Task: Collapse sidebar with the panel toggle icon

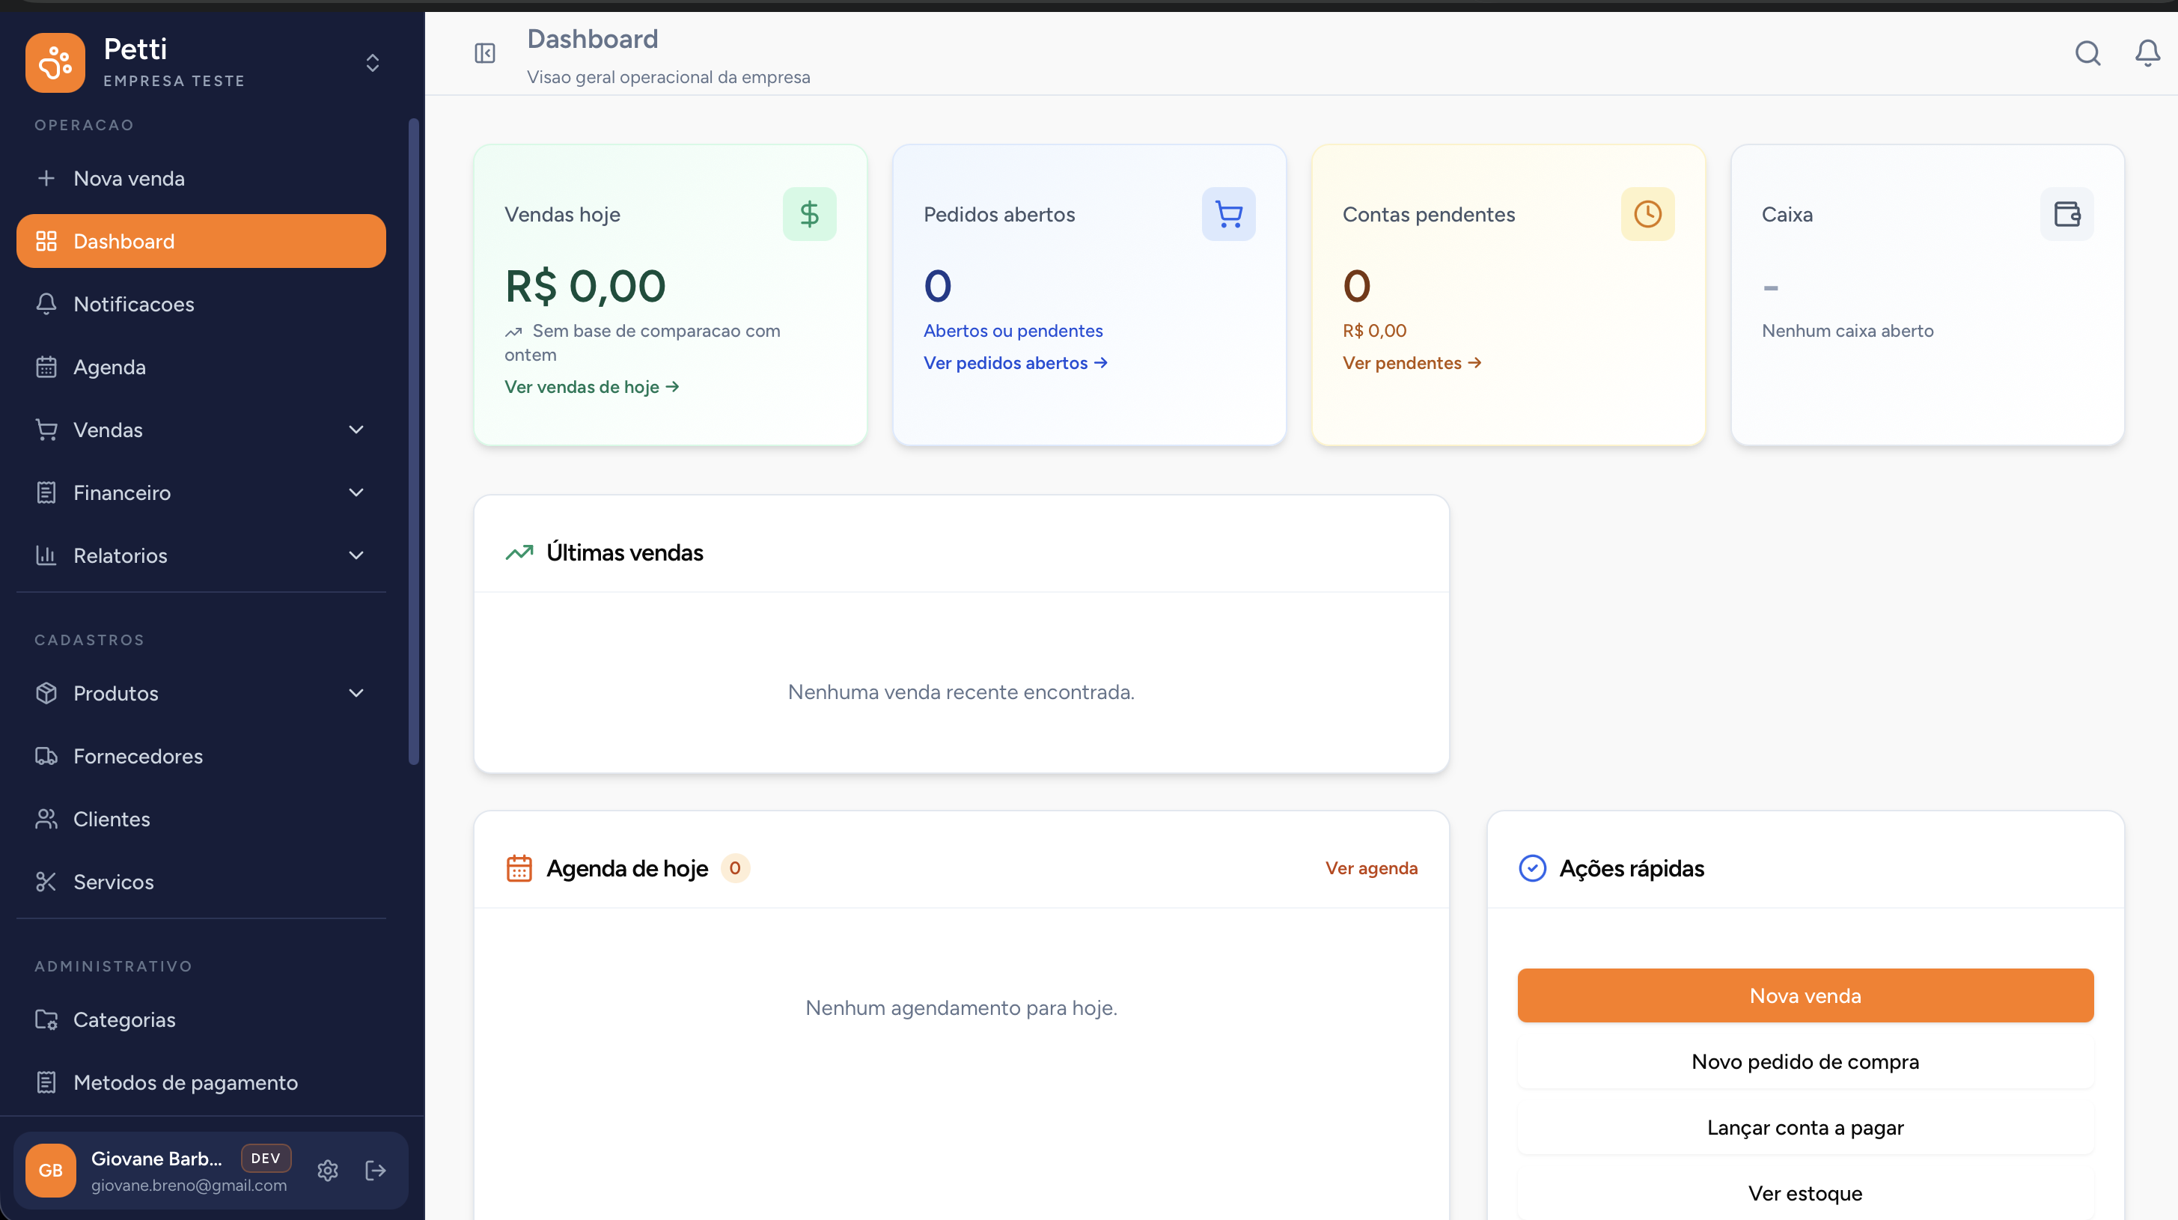Action: (x=484, y=53)
